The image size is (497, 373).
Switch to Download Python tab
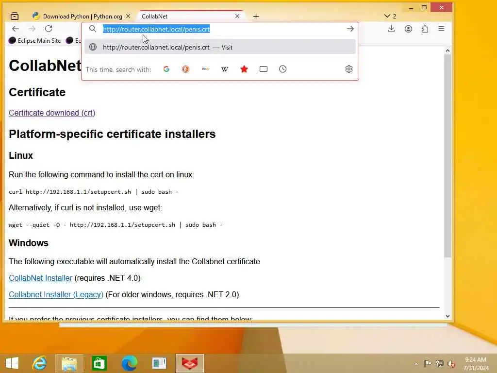coord(82,16)
